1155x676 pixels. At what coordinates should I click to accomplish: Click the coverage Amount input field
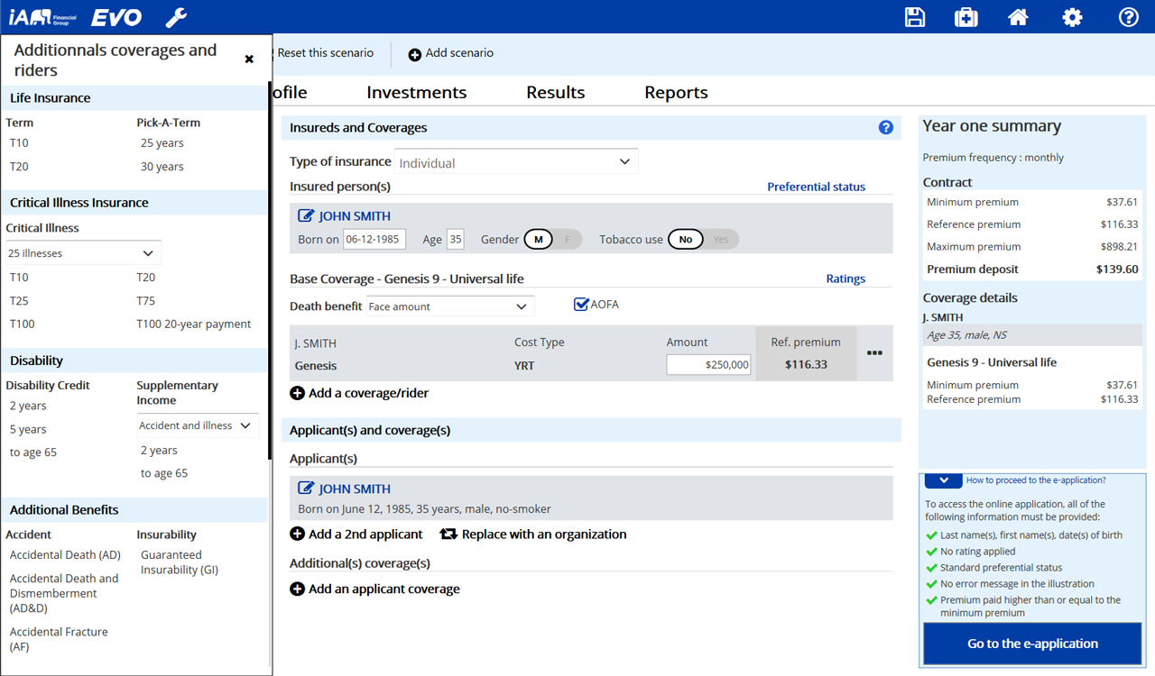tap(708, 364)
